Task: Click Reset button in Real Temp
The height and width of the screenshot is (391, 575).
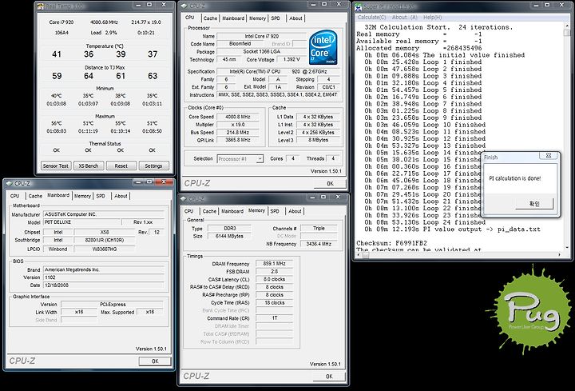Action: pos(121,166)
